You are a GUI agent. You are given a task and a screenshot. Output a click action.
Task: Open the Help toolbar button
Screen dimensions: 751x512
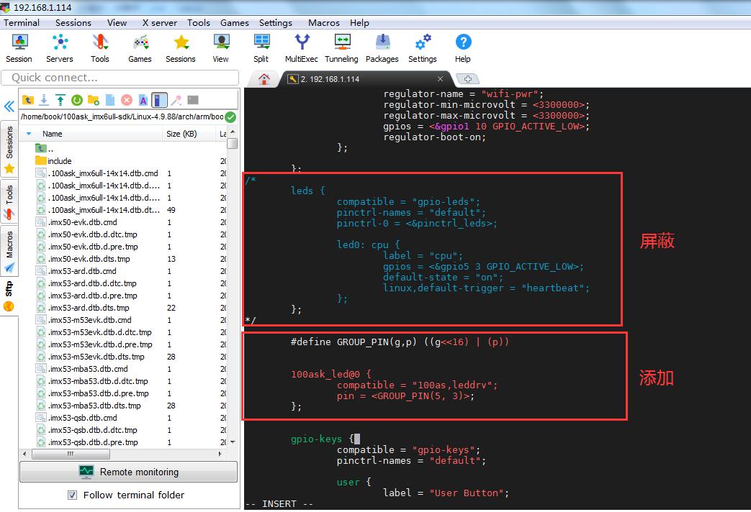pos(463,48)
